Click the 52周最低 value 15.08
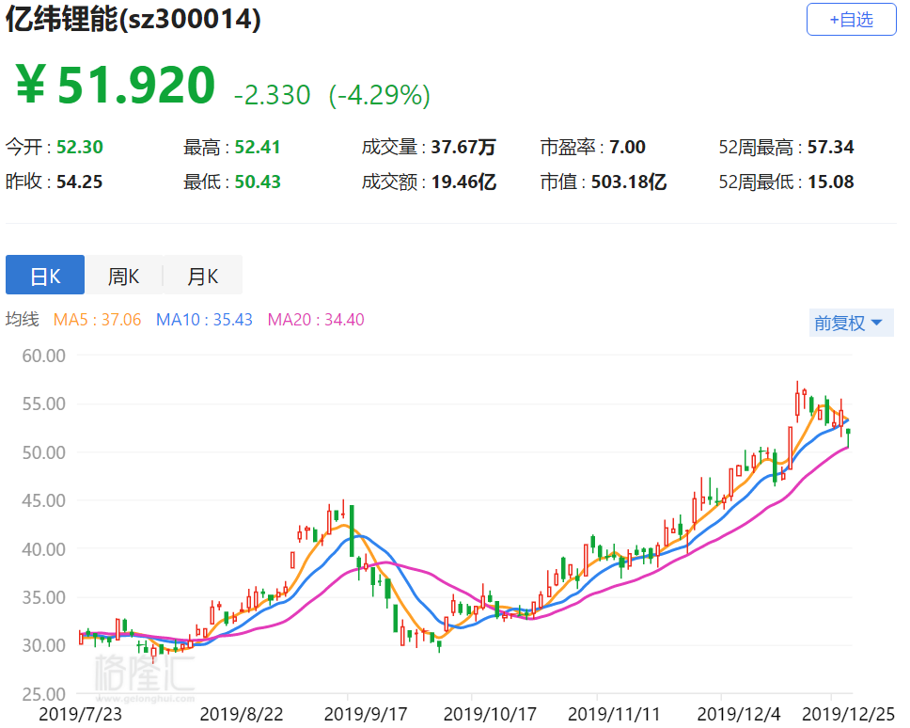 [831, 182]
